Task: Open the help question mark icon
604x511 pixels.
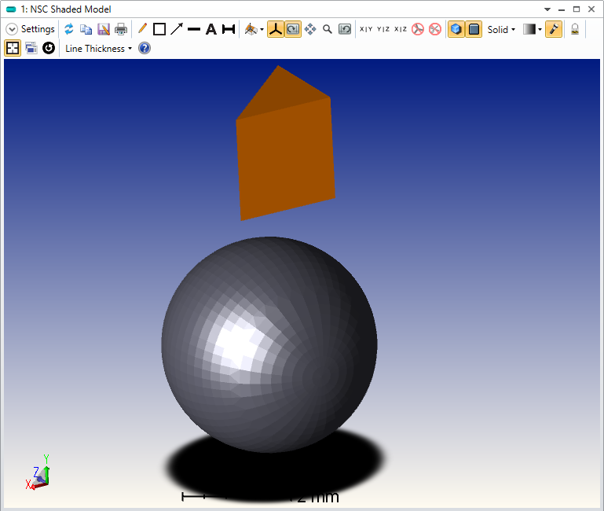Action: 145,48
